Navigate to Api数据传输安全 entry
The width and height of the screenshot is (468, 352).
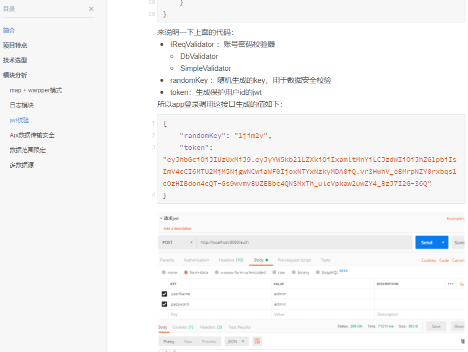click(x=32, y=135)
